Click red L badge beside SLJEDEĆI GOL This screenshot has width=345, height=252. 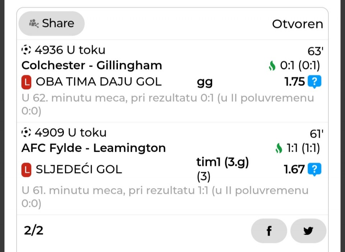pos(26,169)
